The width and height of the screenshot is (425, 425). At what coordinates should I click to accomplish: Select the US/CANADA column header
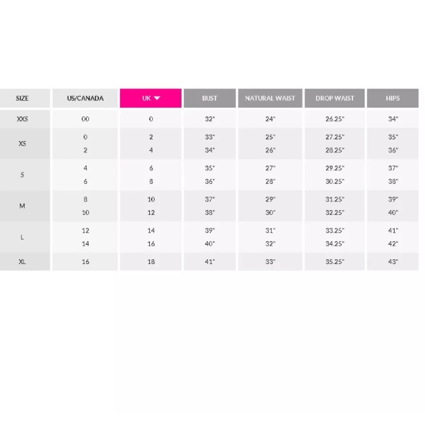(85, 98)
